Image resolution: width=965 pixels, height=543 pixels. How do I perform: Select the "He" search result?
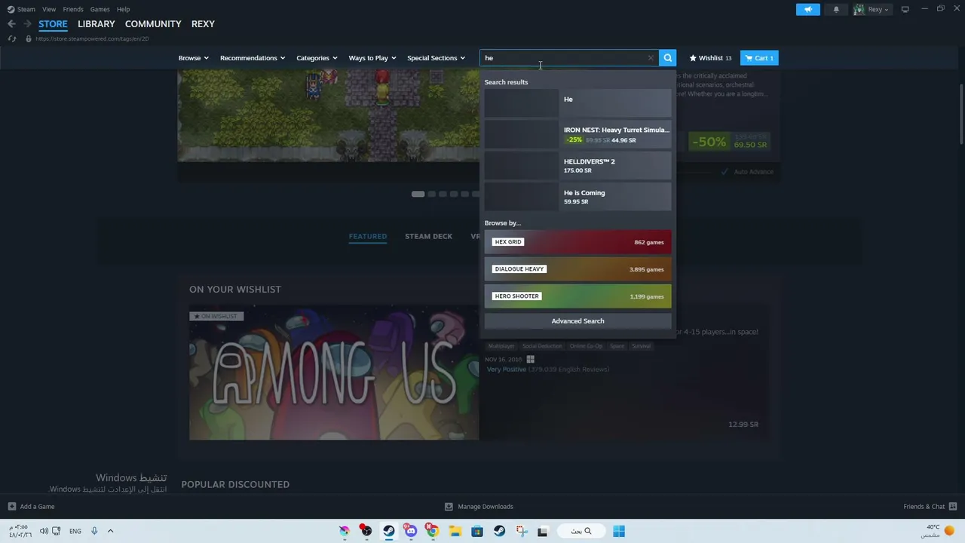pos(577,103)
